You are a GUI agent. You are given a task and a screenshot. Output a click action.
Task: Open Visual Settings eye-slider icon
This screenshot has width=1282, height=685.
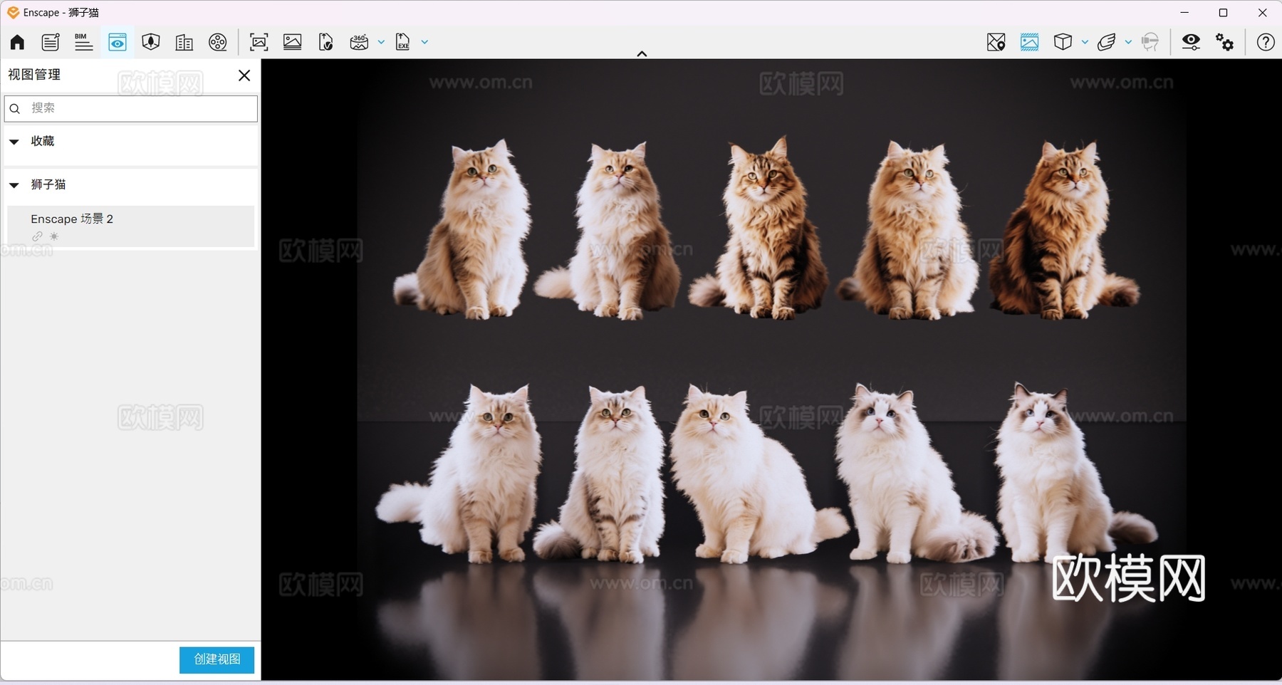(1191, 42)
